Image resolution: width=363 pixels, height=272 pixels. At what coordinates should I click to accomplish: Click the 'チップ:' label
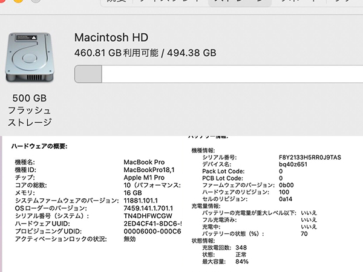click(25, 178)
